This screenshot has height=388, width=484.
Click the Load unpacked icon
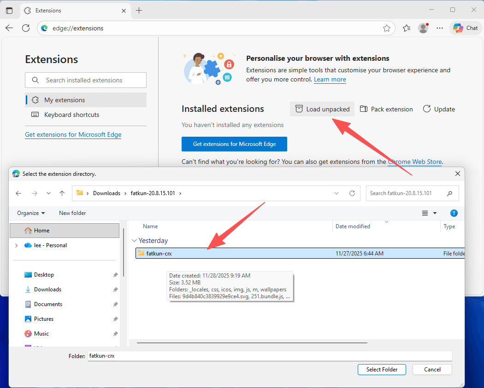pos(299,109)
